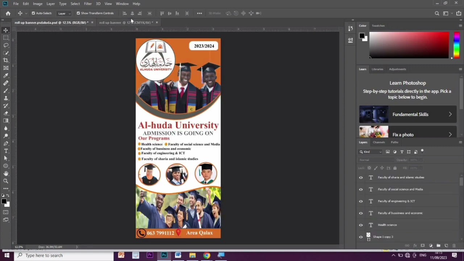
Task: Select the Frame tool
Action: [6, 68]
